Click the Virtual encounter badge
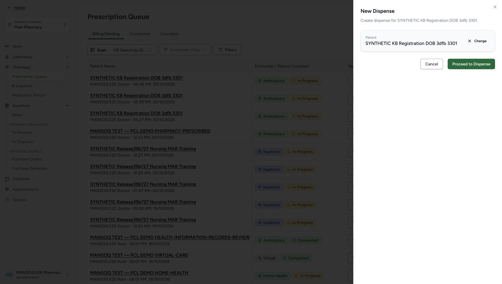 (x=266, y=258)
